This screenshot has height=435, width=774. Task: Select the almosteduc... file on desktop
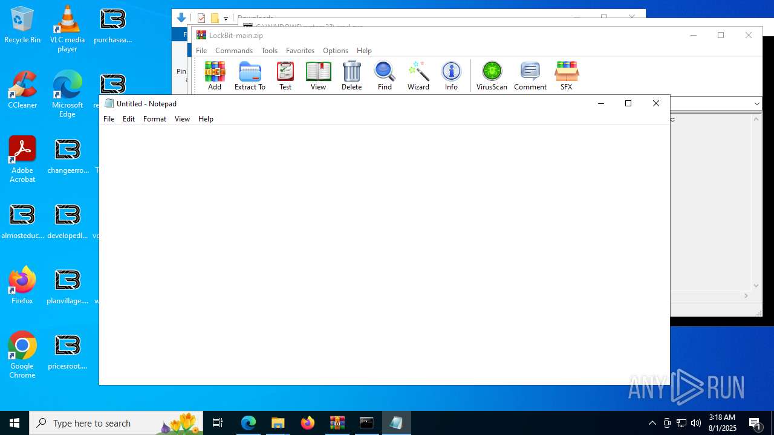tap(22, 221)
